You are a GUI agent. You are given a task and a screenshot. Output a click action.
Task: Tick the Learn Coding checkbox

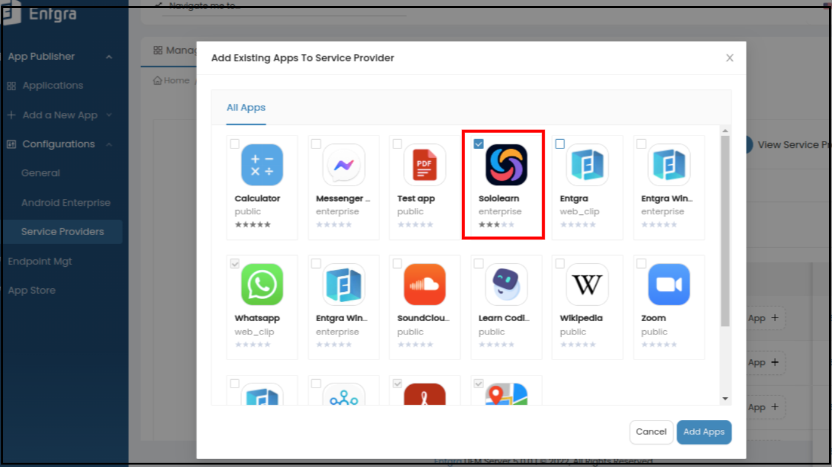[479, 264]
